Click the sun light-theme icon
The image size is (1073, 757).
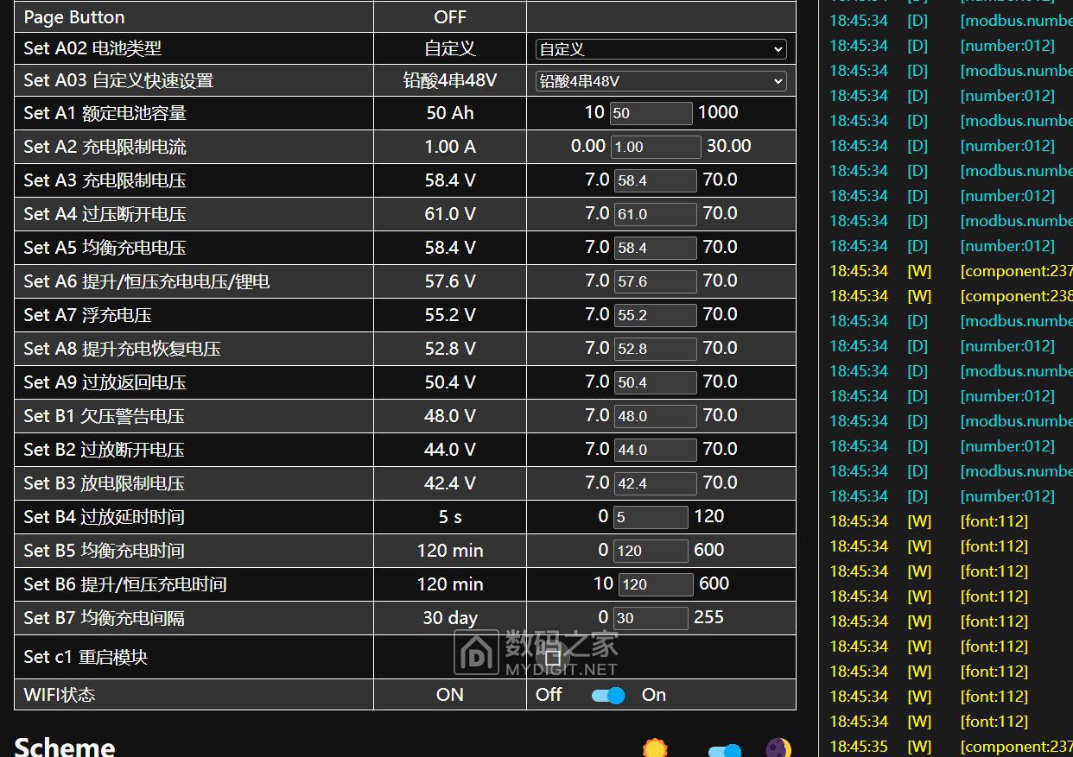click(x=655, y=748)
